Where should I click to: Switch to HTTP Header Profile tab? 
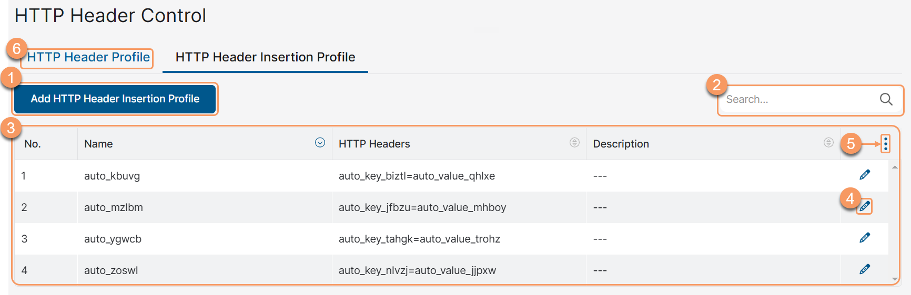pos(88,57)
